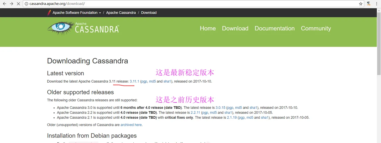View site info icon in address bar
Viewport: 381px width, 143px height.
(26, 4)
